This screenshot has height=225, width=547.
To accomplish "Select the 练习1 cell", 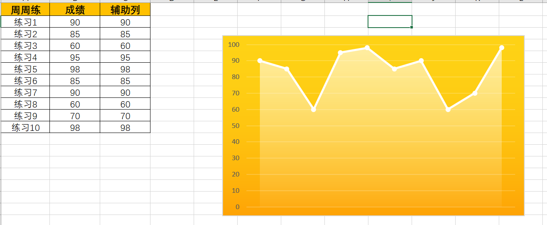I will point(25,22).
